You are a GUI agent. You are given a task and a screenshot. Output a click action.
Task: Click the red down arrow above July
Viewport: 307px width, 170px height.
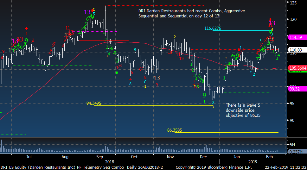pos(26,28)
